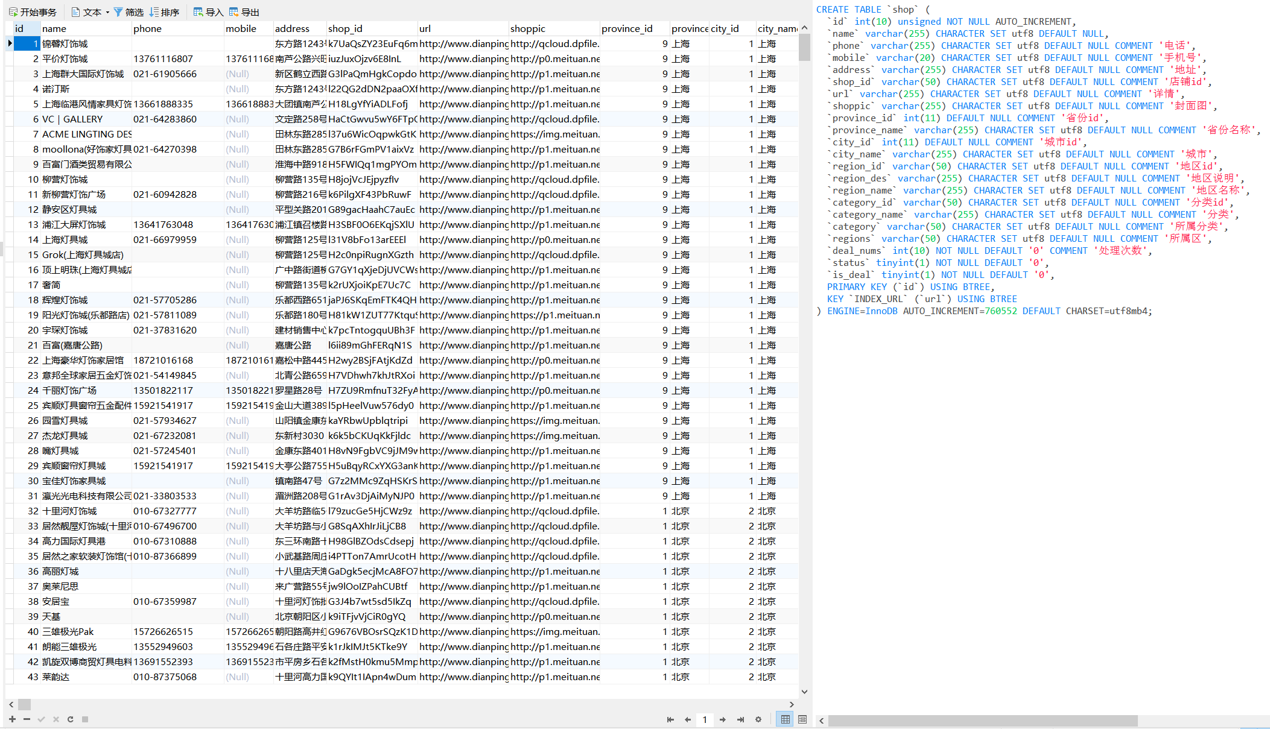Go to the next page arrow
Image resolution: width=1270 pixels, height=729 pixels.
(722, 719)
